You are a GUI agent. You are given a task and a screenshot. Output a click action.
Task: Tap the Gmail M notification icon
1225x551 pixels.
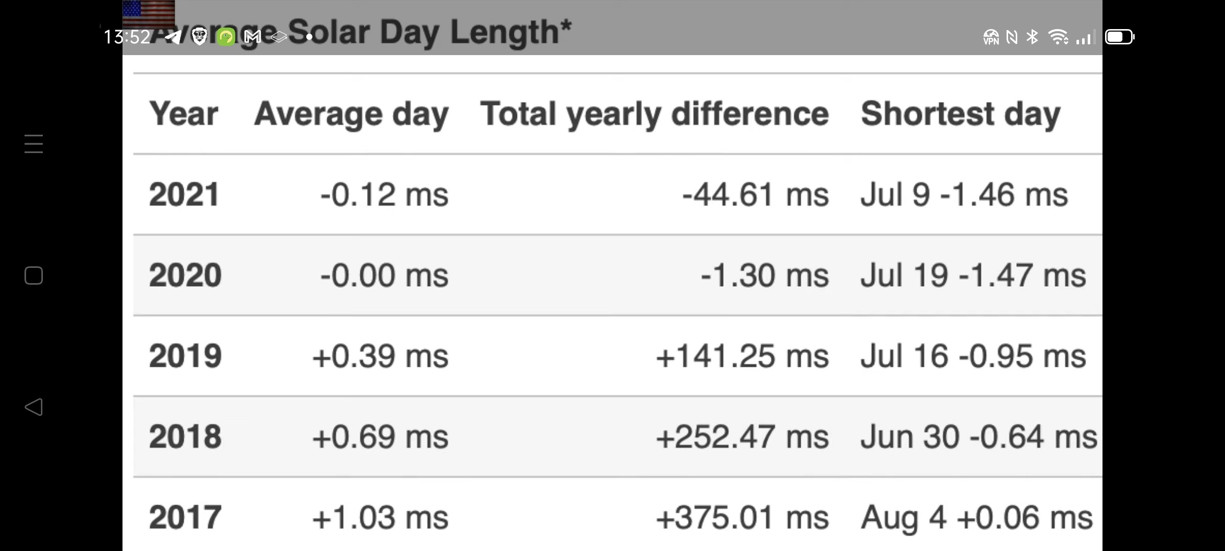(x=253, y=37)
